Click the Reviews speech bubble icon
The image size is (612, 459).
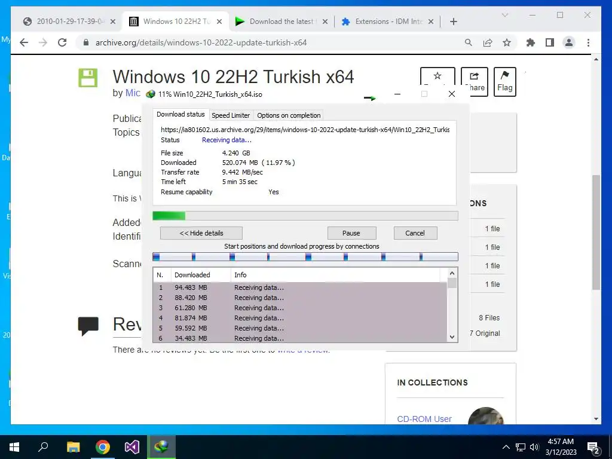tap(88, 326)
